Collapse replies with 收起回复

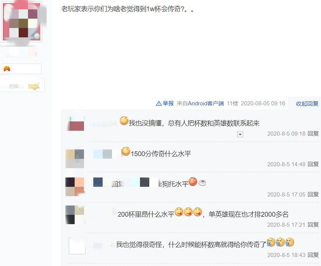[x=307, y=103]
